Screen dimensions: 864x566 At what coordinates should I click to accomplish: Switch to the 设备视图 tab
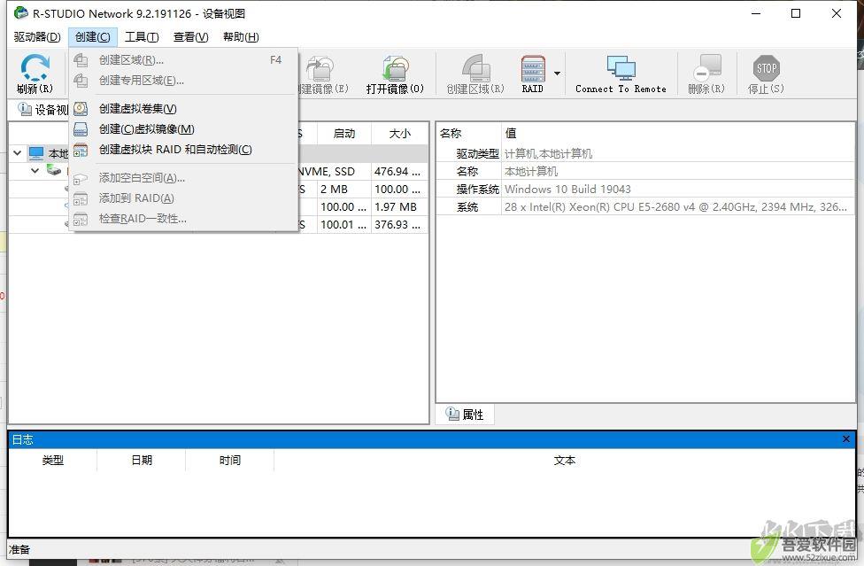(x=42, y=110)
